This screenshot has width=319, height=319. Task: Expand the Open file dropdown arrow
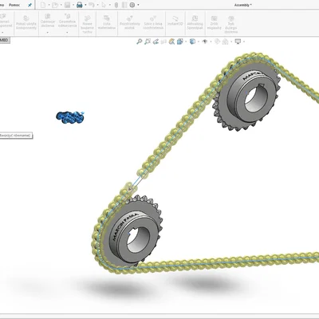61,5
